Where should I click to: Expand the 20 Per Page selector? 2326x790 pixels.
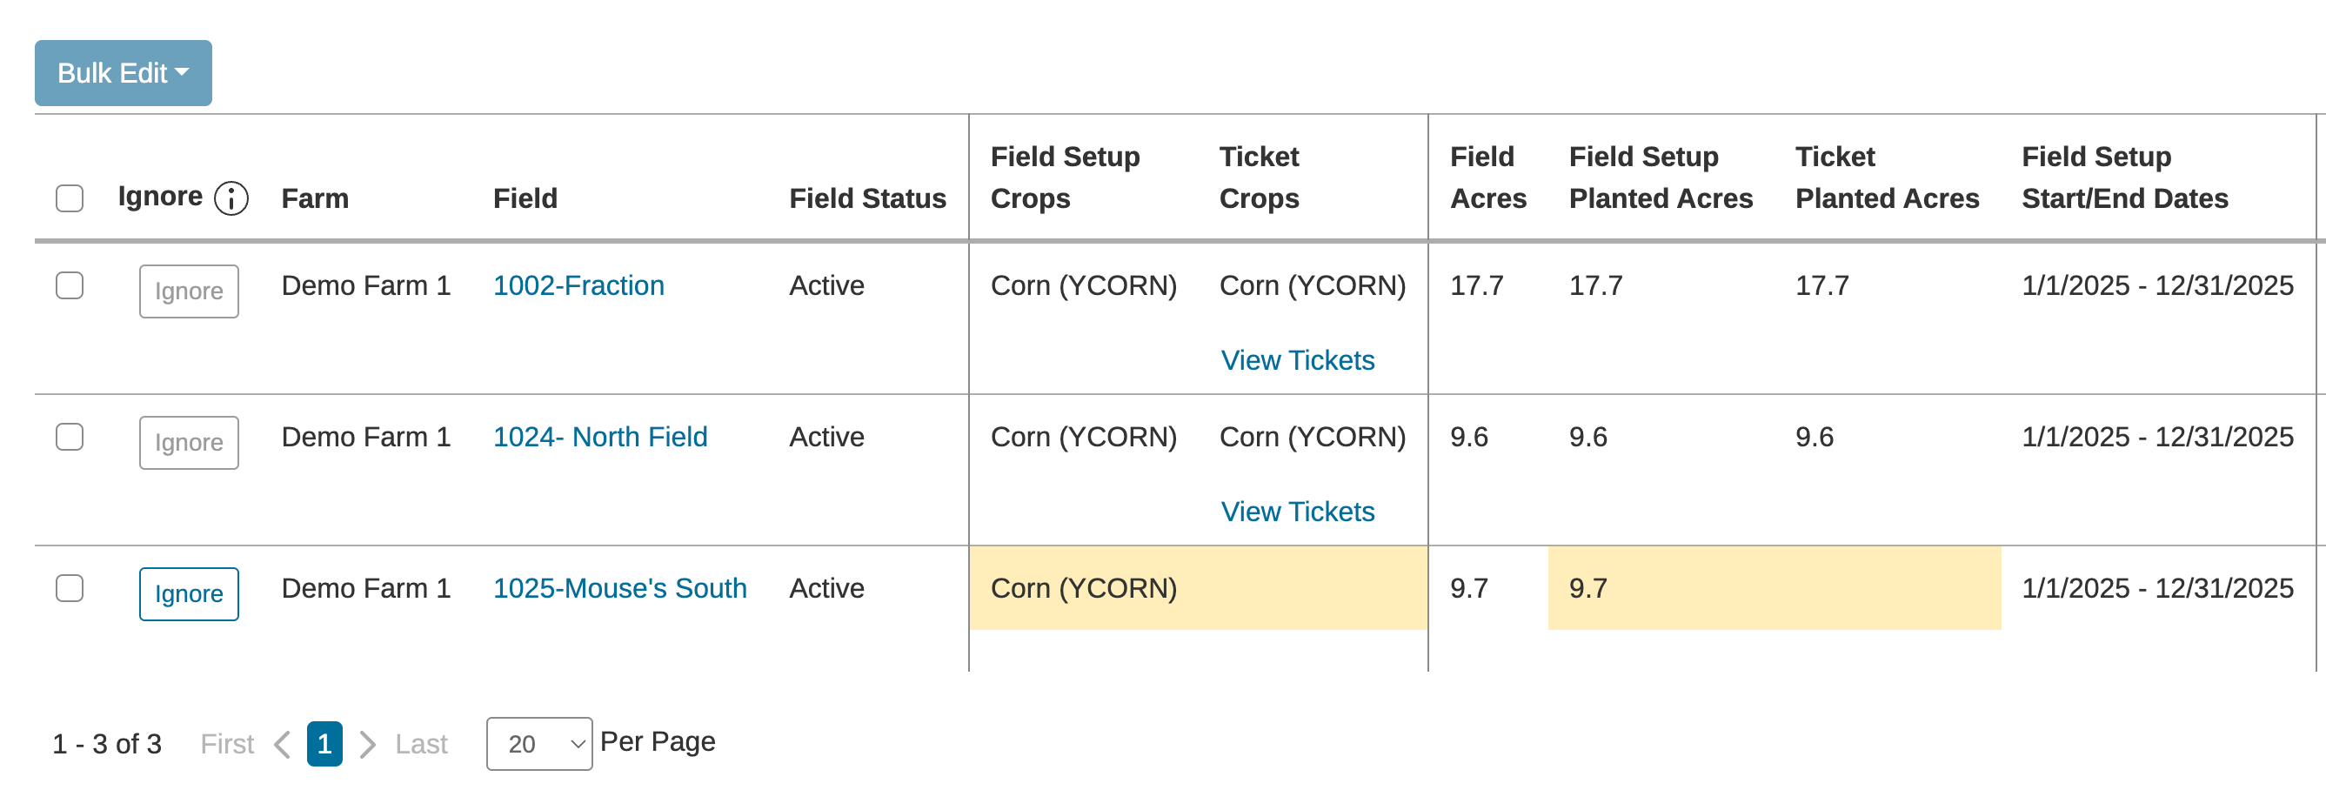click(539, 744)
